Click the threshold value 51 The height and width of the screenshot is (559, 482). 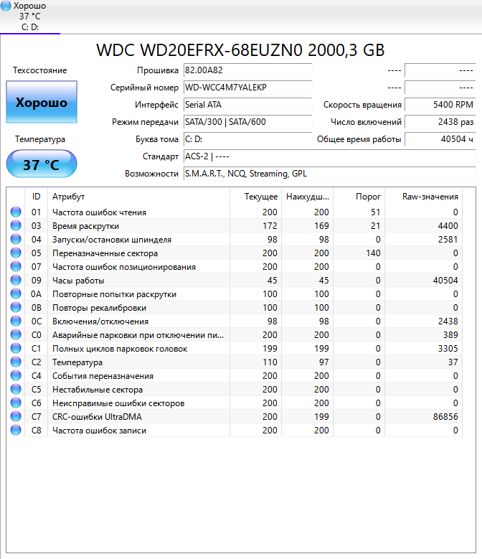pos(375,212)
